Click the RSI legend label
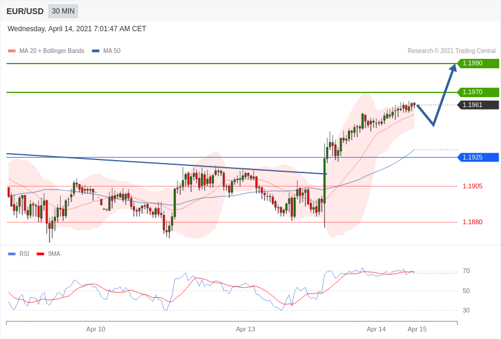This screenshot has height=339, width=501. click(x=24, y=254)
